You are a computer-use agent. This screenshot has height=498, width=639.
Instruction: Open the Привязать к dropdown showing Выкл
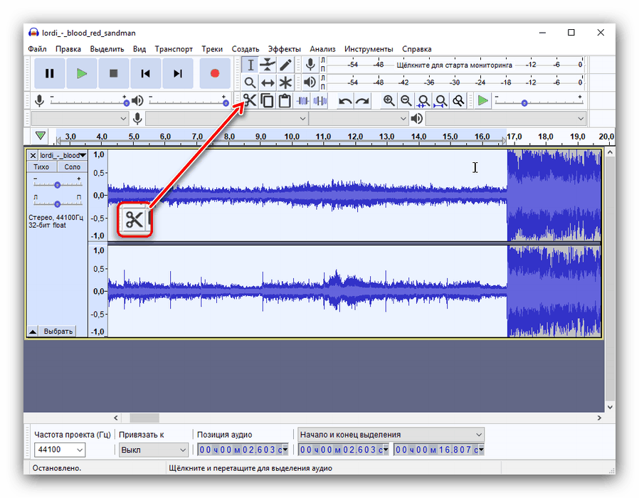pyautogui.click(x=153, y=450)
